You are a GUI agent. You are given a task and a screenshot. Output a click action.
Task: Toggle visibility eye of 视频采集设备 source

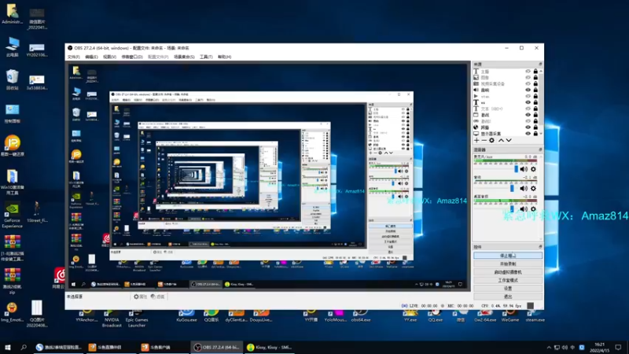(528, 84)
